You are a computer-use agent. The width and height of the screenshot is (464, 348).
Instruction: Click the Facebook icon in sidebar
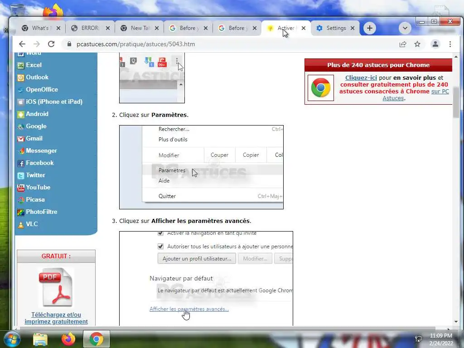(x=21, y=163)
